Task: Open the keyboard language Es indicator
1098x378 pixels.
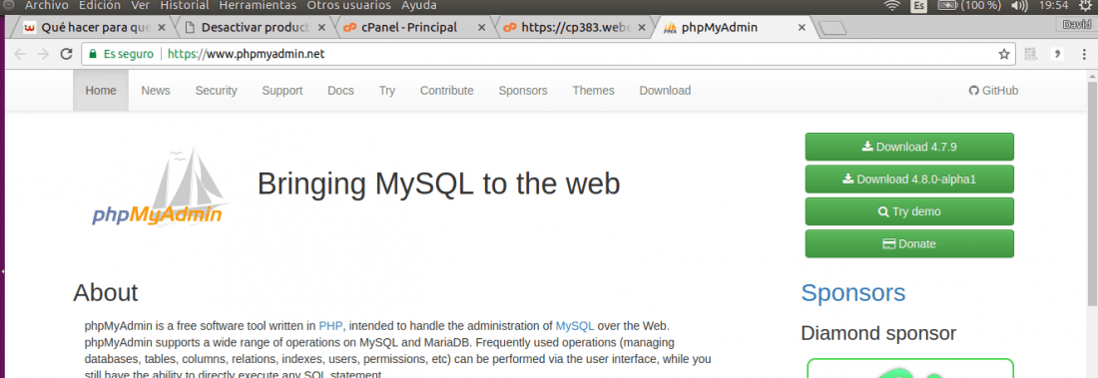Action: [918, 6]
